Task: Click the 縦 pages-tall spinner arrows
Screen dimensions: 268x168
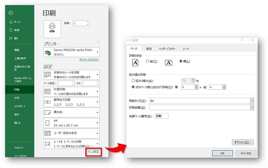Action: click(x=224, y=87)
